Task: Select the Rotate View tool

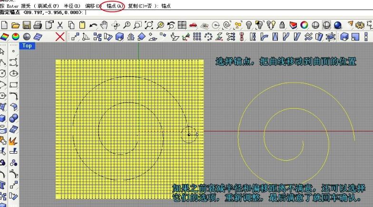Action: click(x=116, y=25)
